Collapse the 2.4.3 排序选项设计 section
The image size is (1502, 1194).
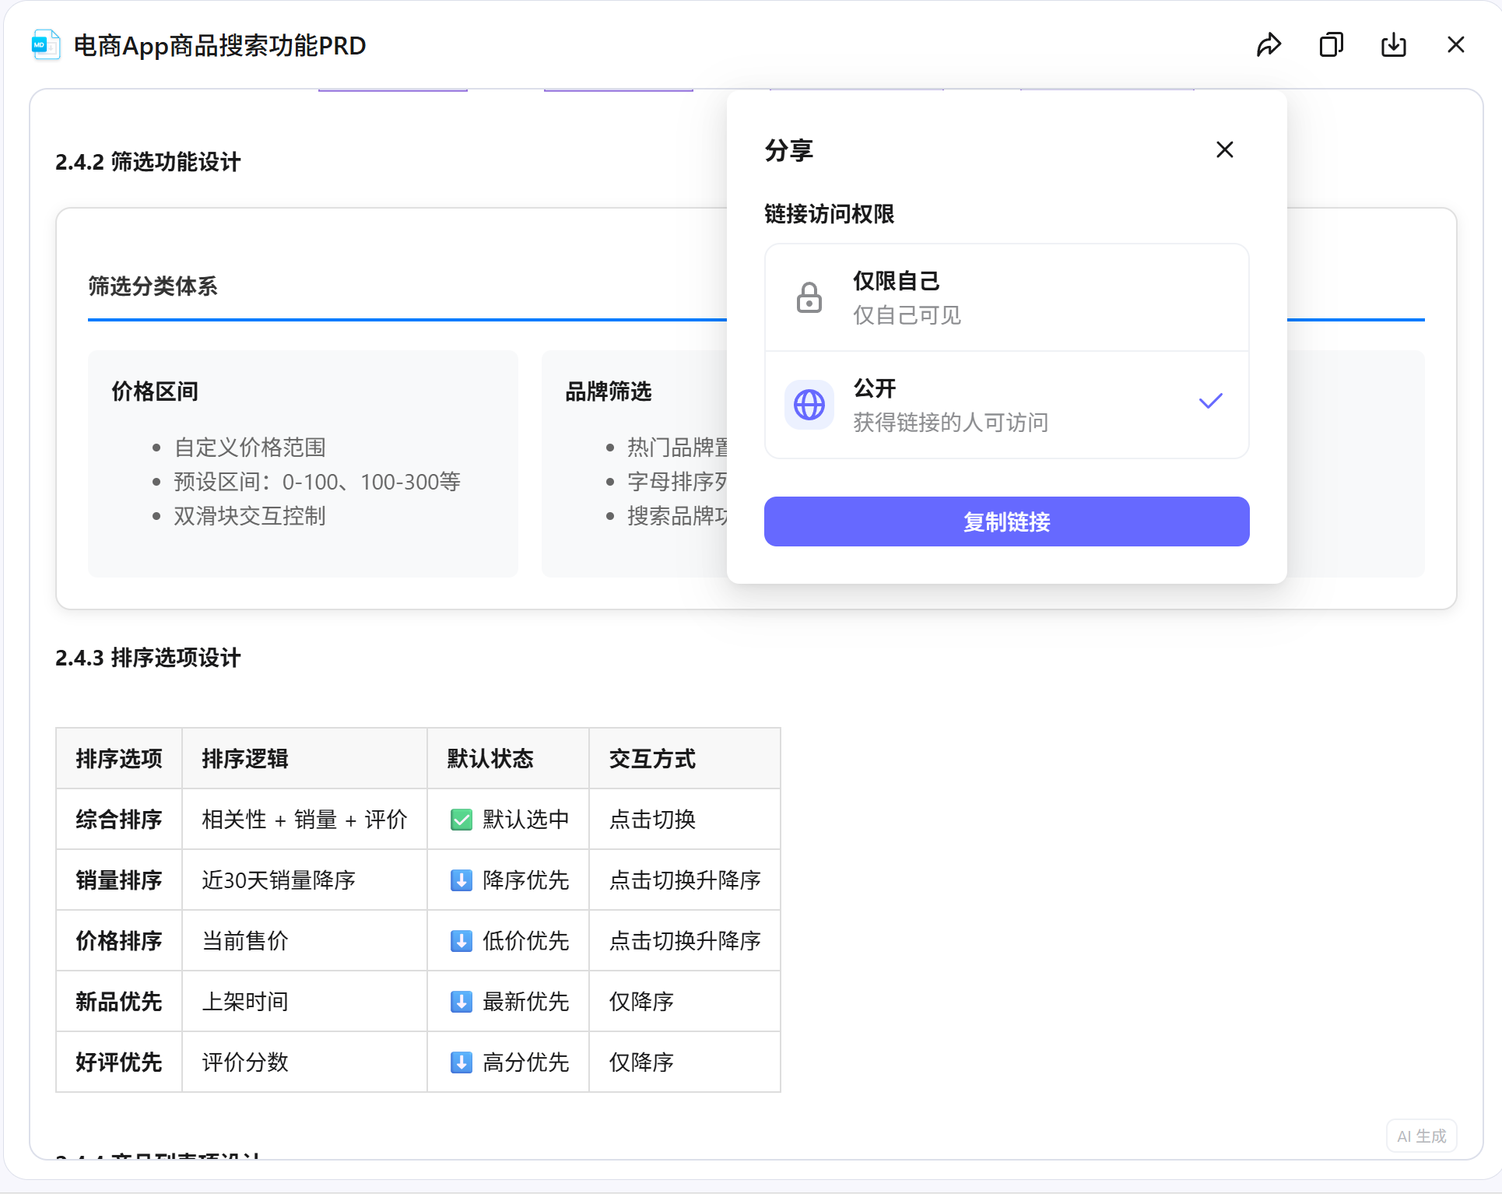click(x=148, y=658)
